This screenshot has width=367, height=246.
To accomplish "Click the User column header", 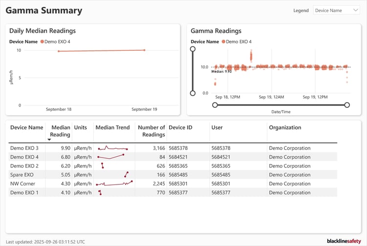I will (x=217, y=127).
